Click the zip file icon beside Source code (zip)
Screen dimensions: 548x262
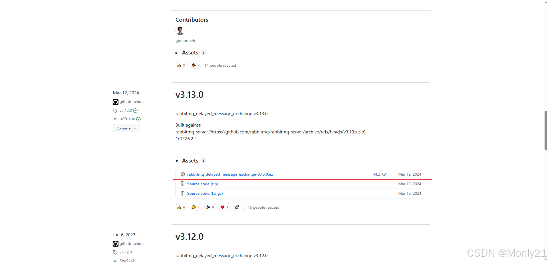click(x=183, y=184)
